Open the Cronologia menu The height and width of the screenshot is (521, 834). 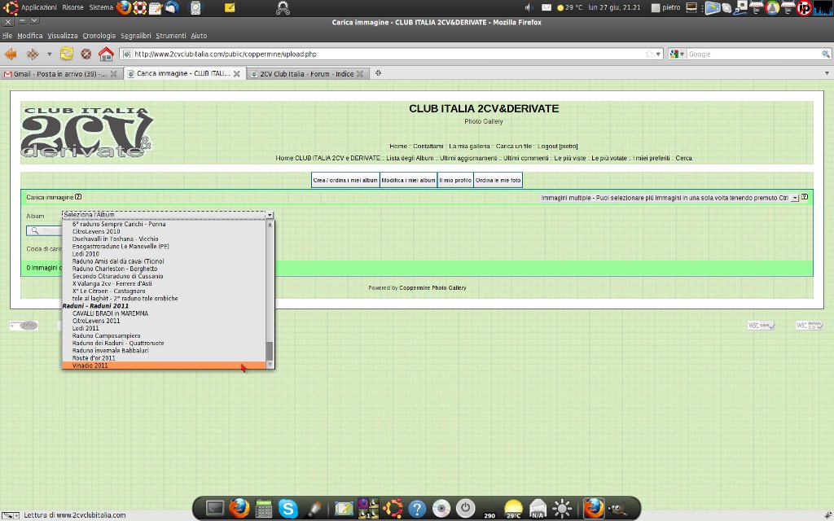tap(99, 36)
